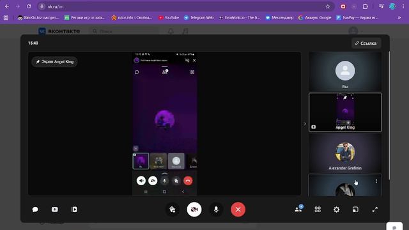Minimize call to picture-in-picture window
409x230 pixels.
(355, 210)
